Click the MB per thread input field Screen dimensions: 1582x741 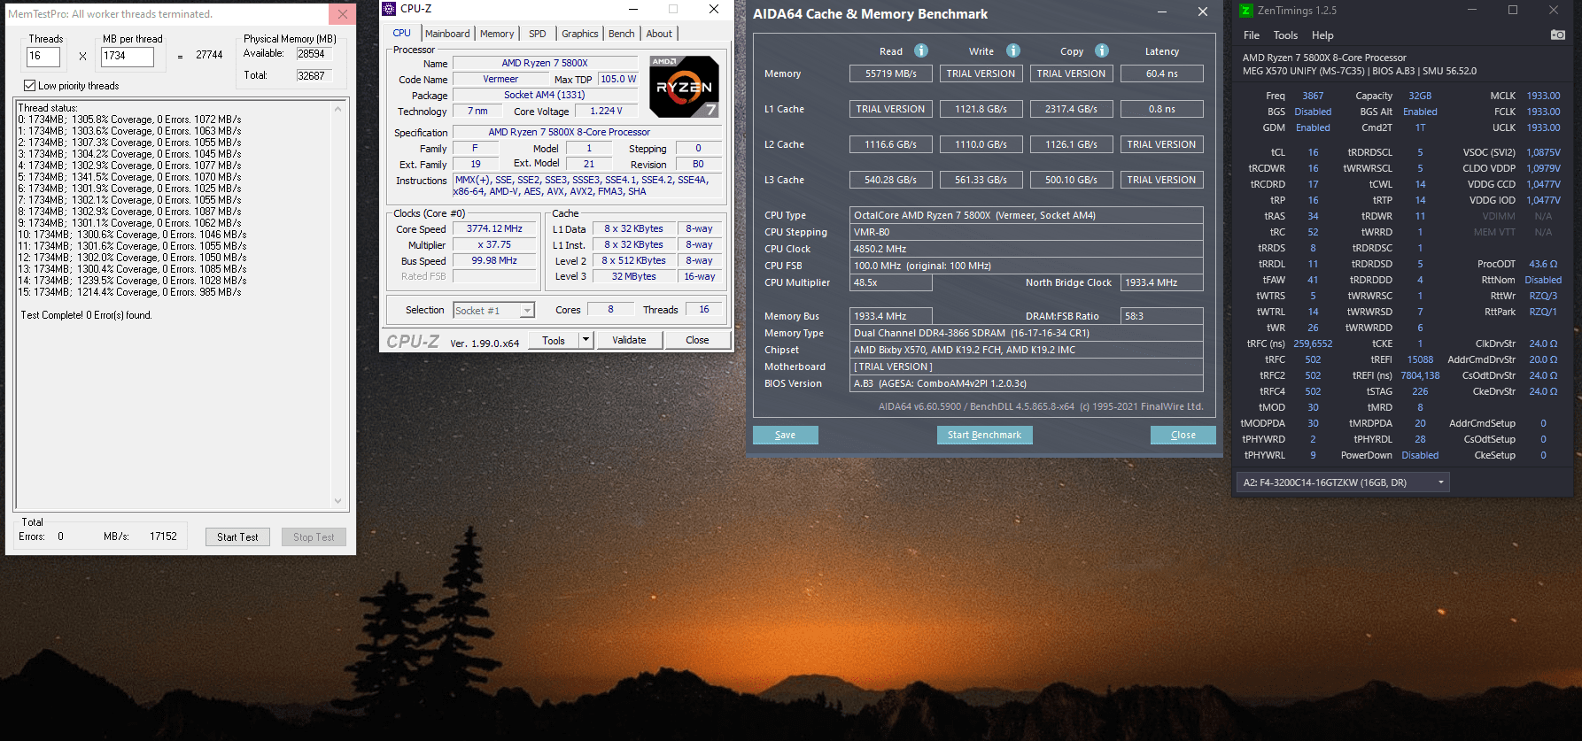pyautogui.click(x=128, y=57)
